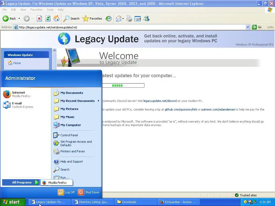Open Set Program Access and Defaults
This screenshot has width=275, height=206.
77,143
